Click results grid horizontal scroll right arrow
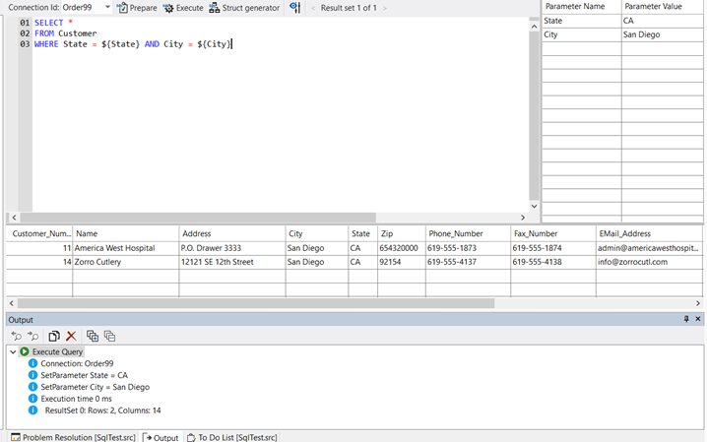Image resolution: width=707 pixels, height=442 pixels. (x=698, y=303)
